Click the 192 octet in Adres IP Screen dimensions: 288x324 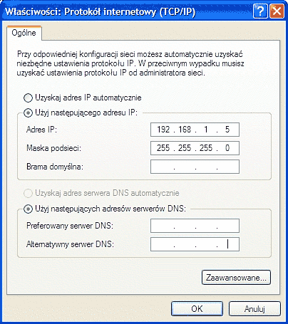(163, 130)
